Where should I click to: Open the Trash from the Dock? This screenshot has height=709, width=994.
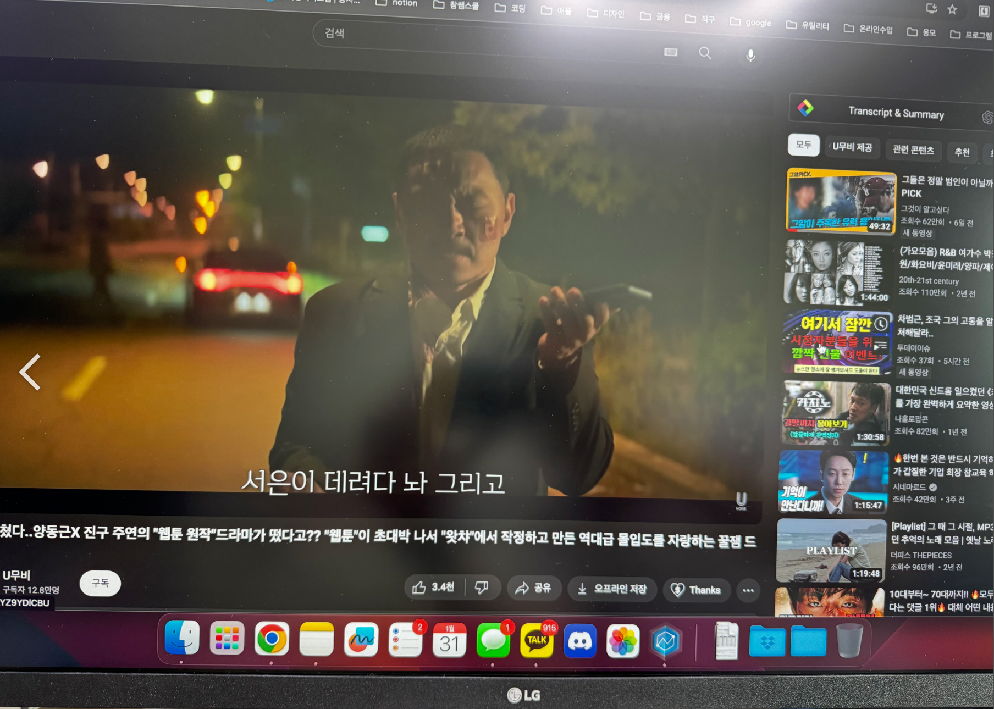(849, 640)
